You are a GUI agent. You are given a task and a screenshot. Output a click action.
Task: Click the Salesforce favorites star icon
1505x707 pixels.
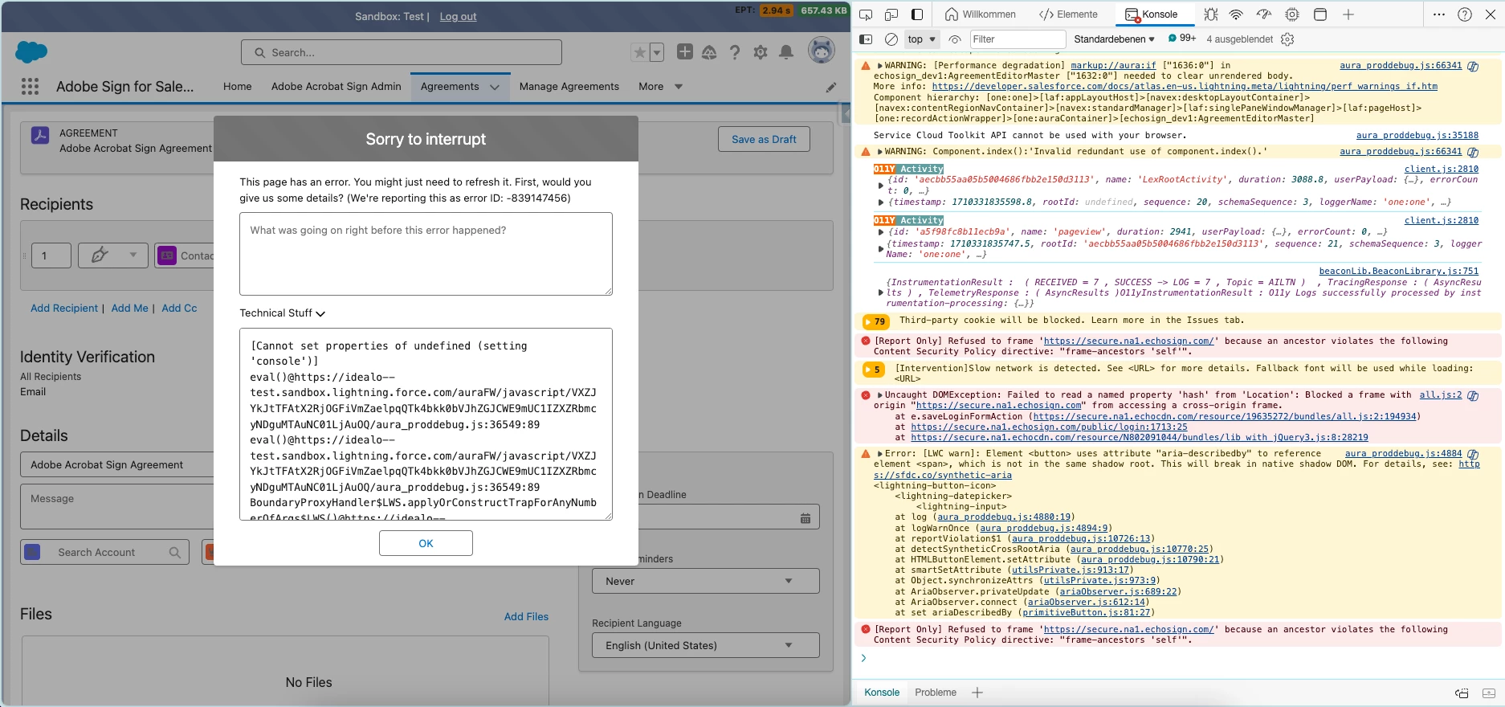pos(639,52)
